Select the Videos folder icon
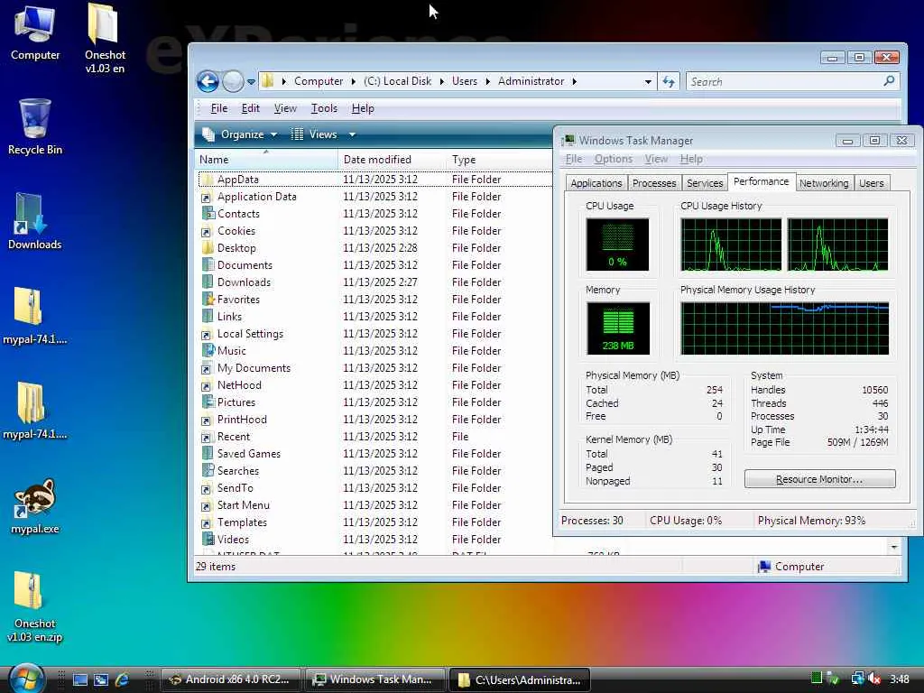 pyautogui.click(x=208, y=540)
